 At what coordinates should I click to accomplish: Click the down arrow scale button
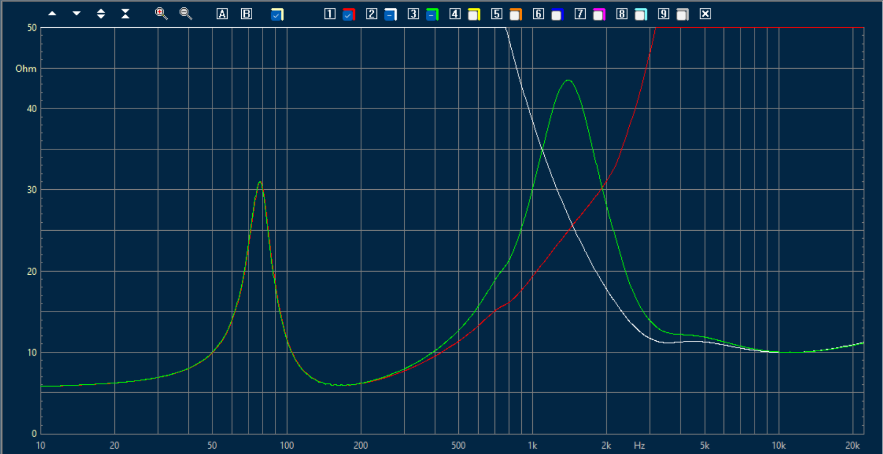click(77, 14)
